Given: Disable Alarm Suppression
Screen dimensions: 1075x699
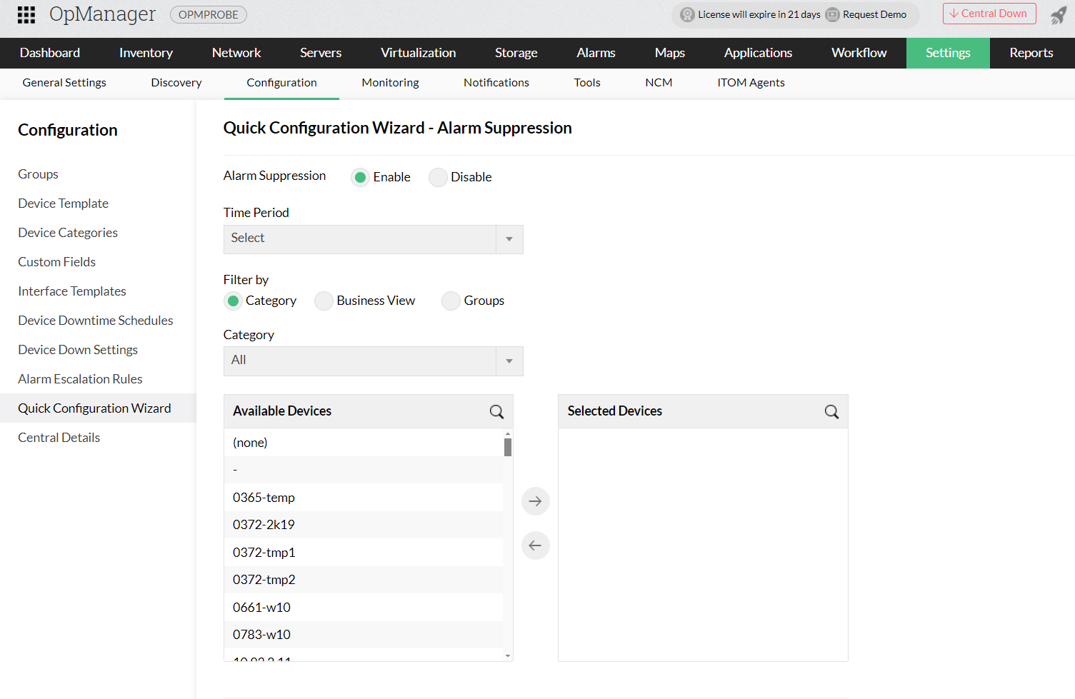Looking at the screenshot, I should pos(438,177).
